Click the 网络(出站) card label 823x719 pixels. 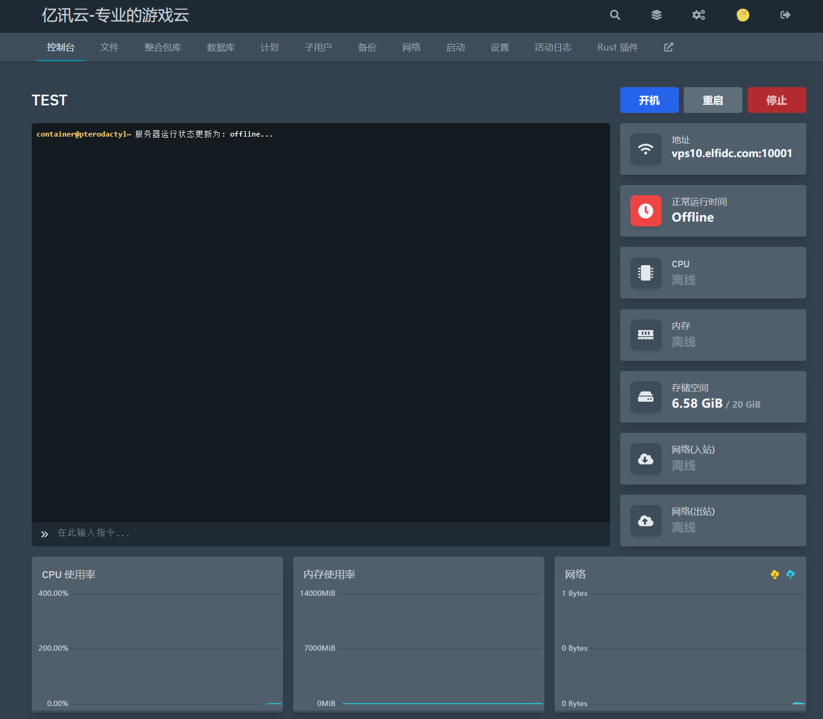[693, 511]
